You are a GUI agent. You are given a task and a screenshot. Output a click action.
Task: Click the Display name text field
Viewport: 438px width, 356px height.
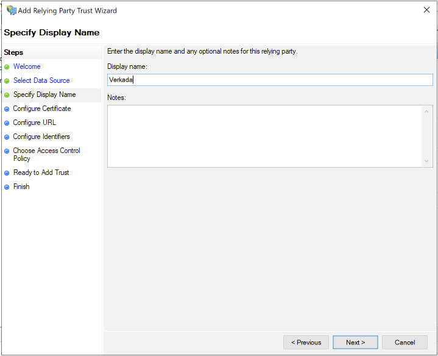[x=269, y=80]
